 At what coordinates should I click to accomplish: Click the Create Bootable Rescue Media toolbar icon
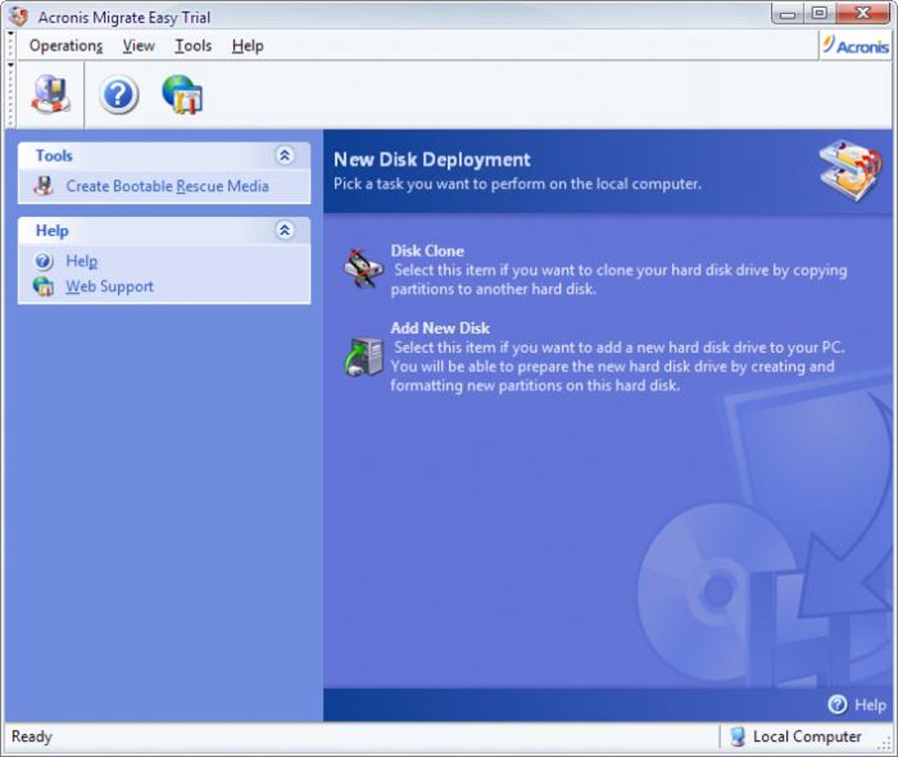pyautogui.click(x=51, y=94)
